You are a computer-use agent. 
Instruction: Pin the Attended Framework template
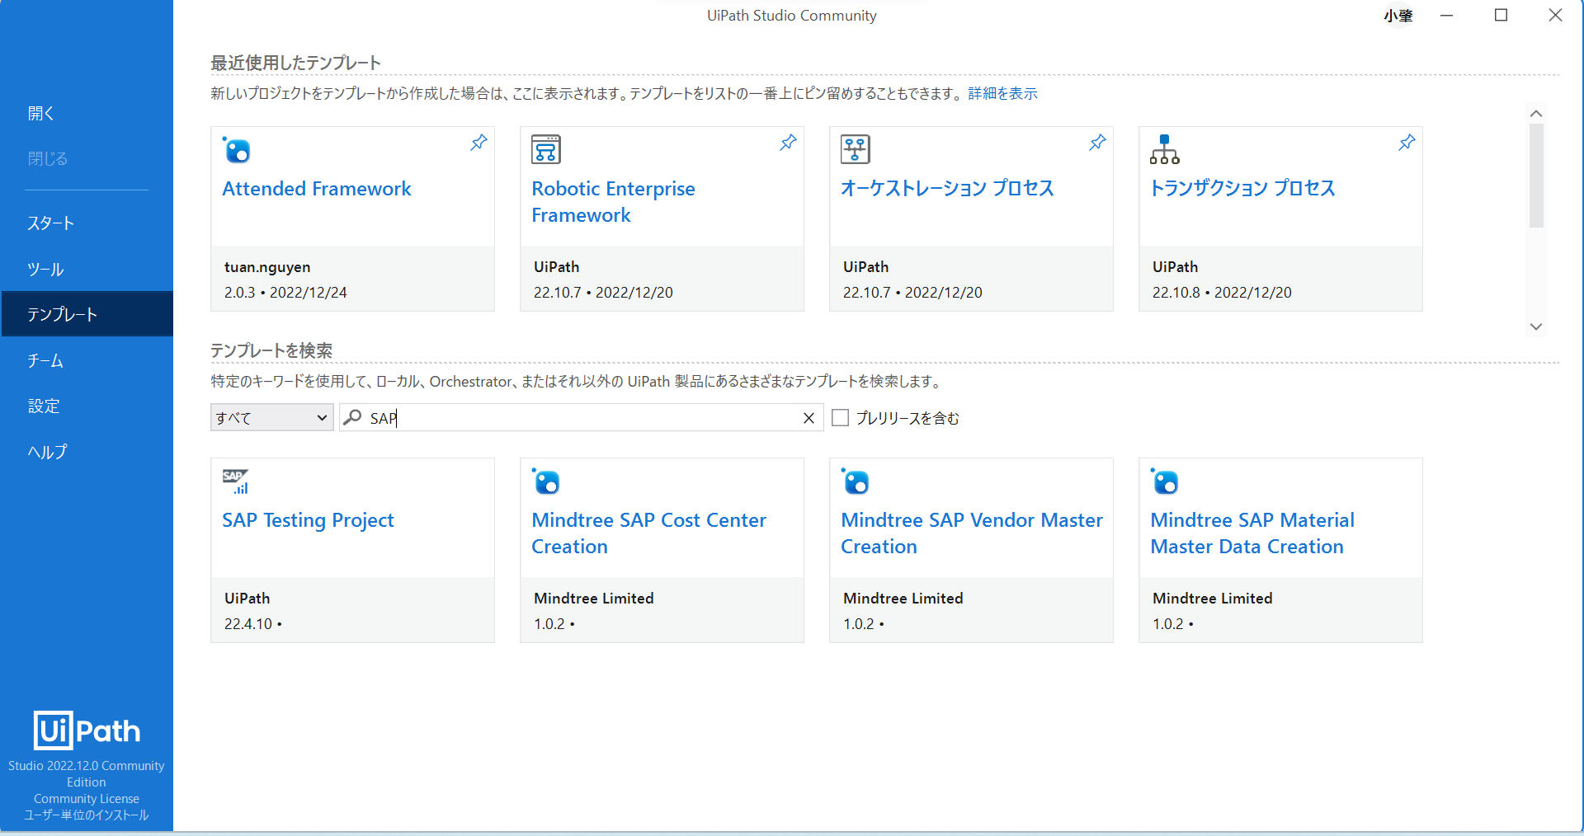pyautogui.click(x=478, y=143)
